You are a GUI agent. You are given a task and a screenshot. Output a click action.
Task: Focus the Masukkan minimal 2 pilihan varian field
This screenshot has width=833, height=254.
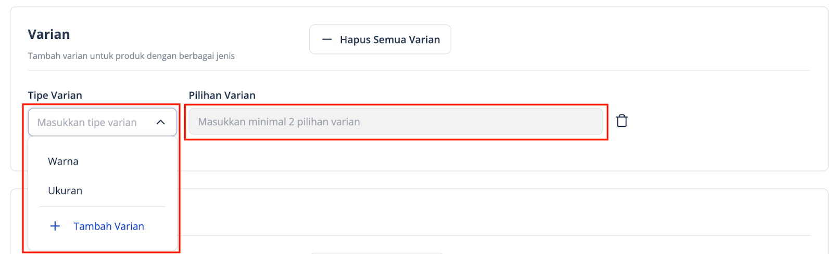pyautogui.click(x=396, y=122)
